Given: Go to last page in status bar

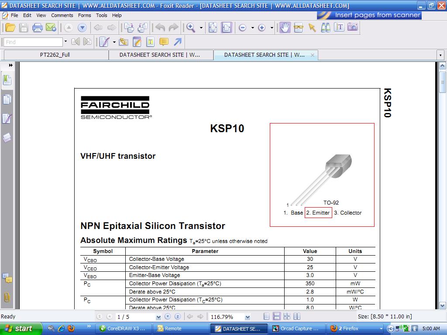Looking at the screenshot, I should point(178,317).
